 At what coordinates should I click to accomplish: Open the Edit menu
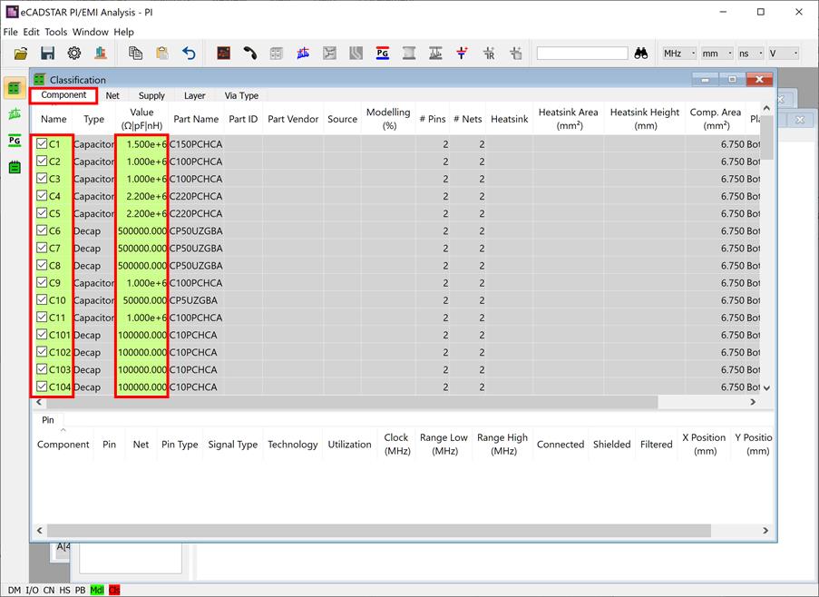[x=32, y=32]
